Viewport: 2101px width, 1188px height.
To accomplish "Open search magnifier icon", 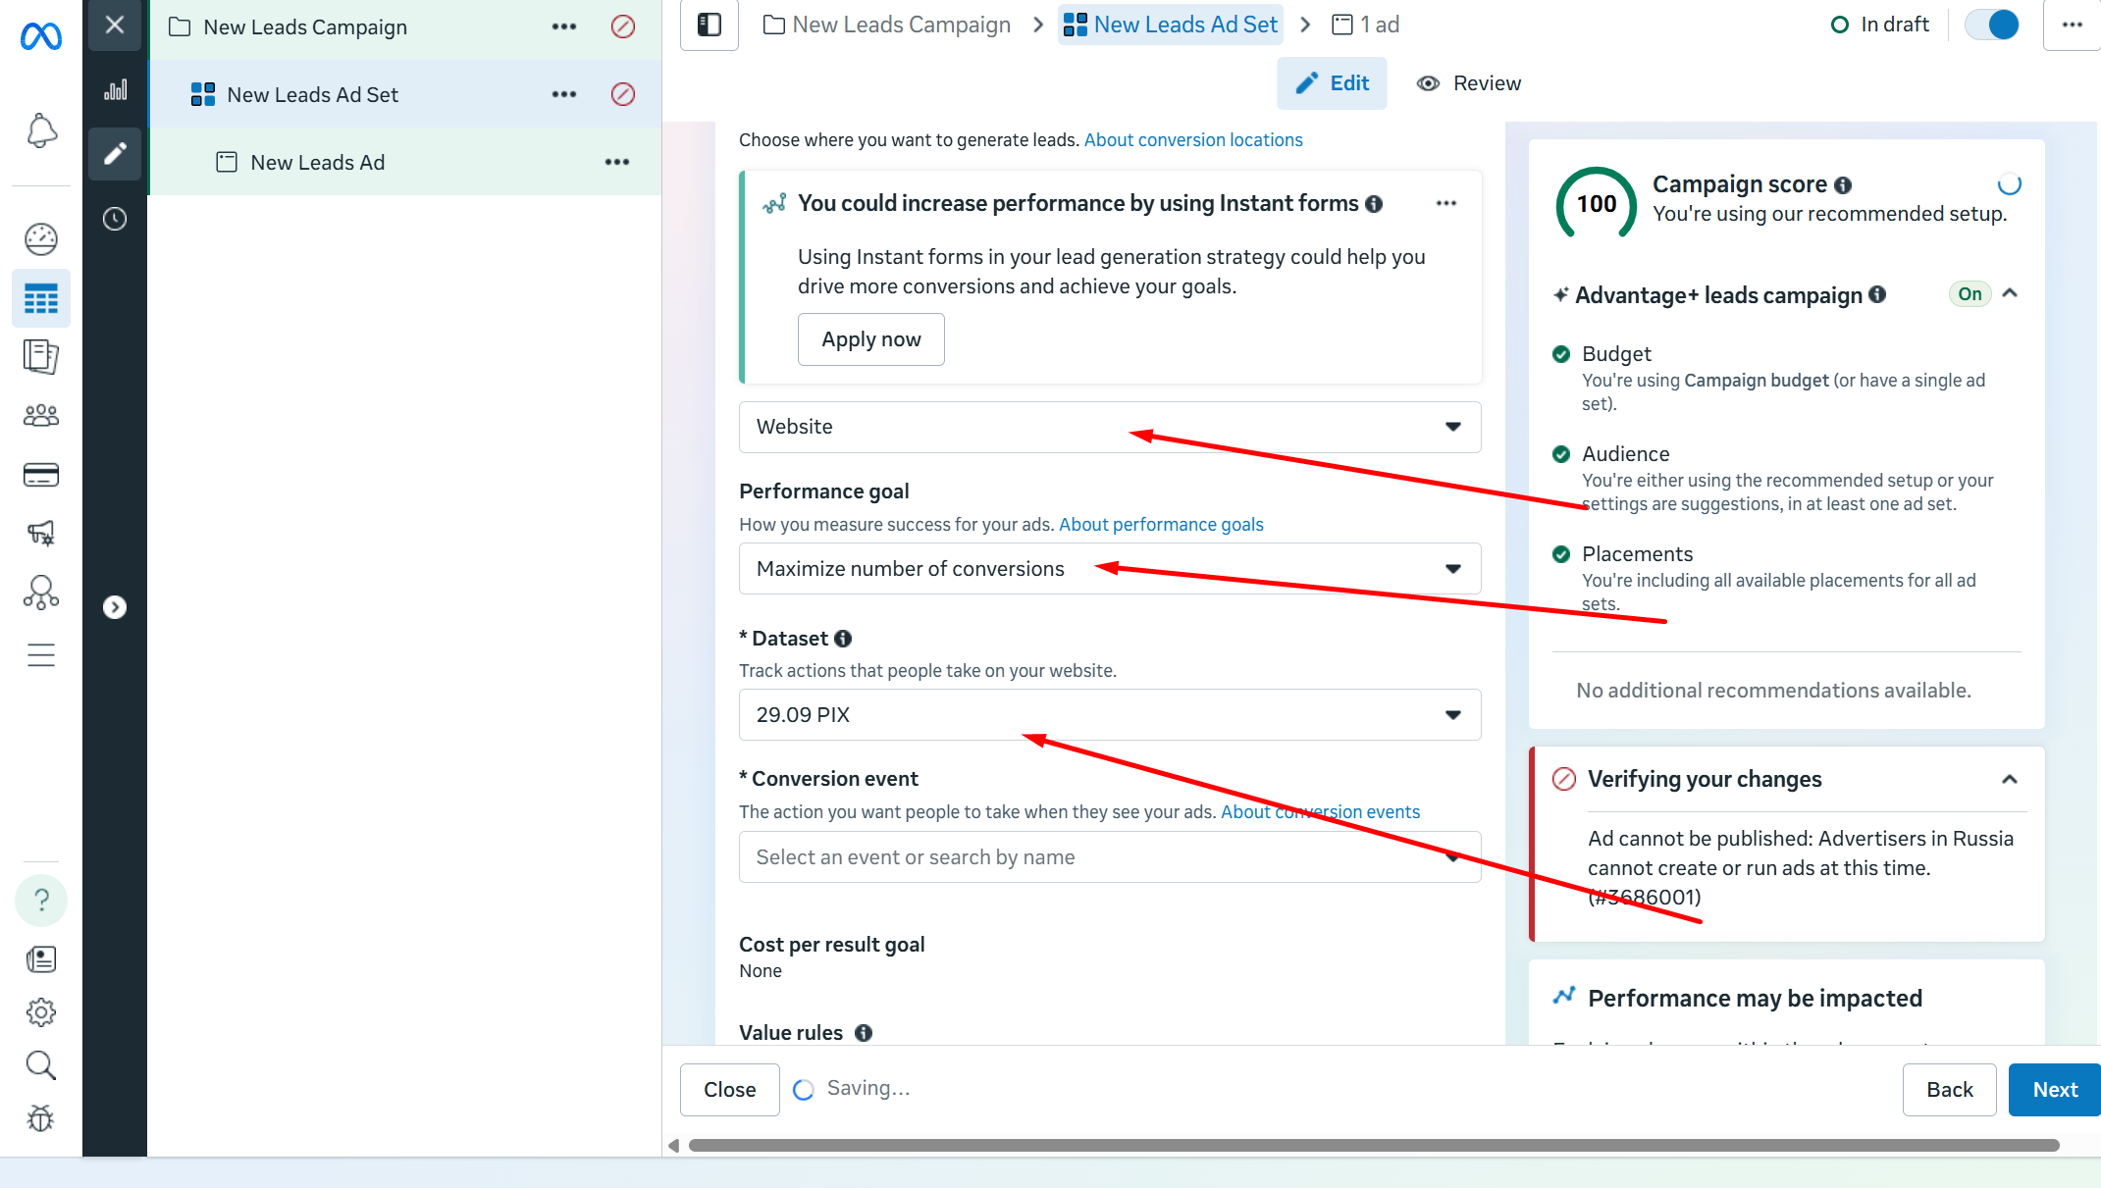I will [x=41, y=1064].
